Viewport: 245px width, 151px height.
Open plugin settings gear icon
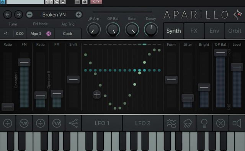pos(85,2)
